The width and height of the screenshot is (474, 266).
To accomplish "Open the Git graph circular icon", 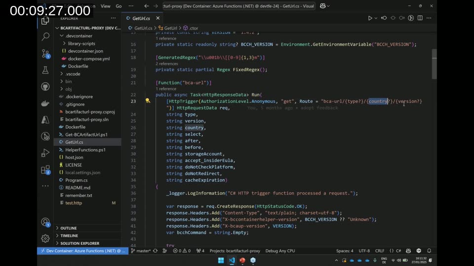I will click(411, 18).
